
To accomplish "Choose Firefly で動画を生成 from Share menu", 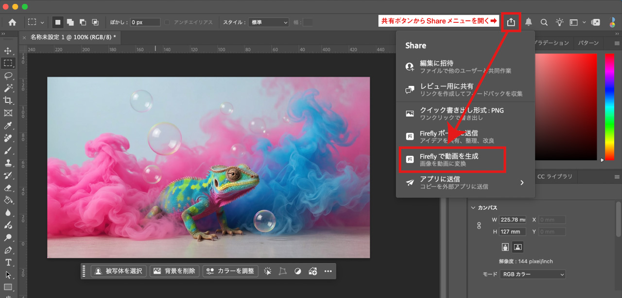I will pos(452,160).
